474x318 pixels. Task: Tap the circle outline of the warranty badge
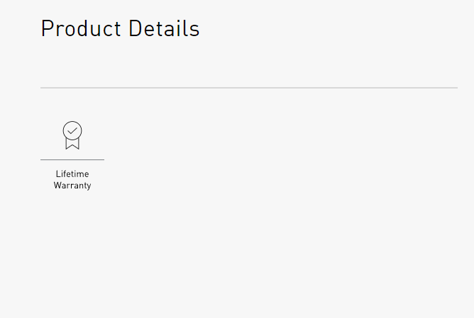[x=64, y=131]
